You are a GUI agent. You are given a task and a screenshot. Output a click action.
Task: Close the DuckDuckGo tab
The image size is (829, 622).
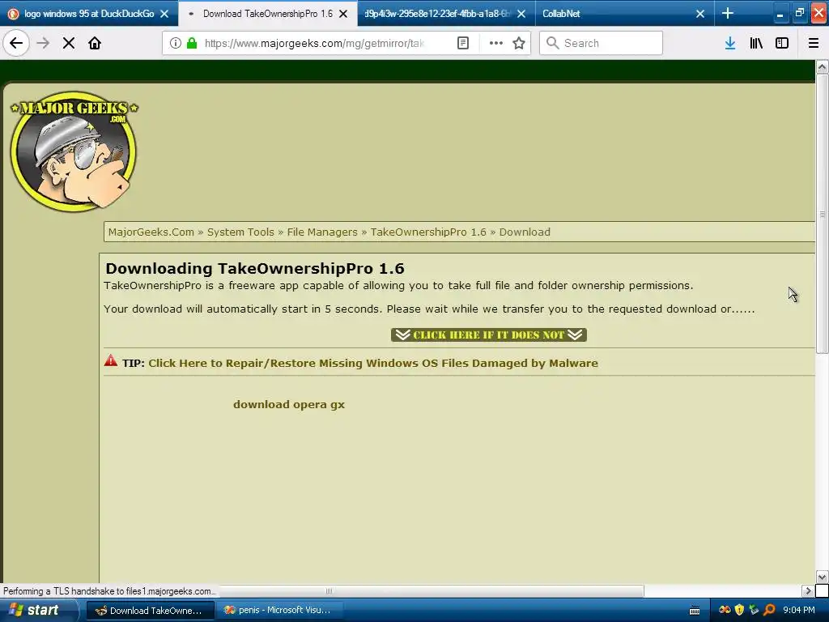(x=164, y=14)
